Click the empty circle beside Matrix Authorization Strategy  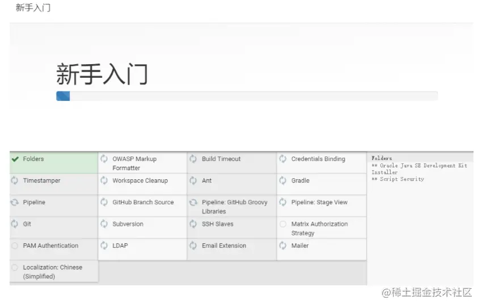pyautogui.click(x=283, y=225)
